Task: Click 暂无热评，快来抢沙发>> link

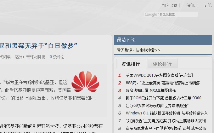Action: pos(138,50)
